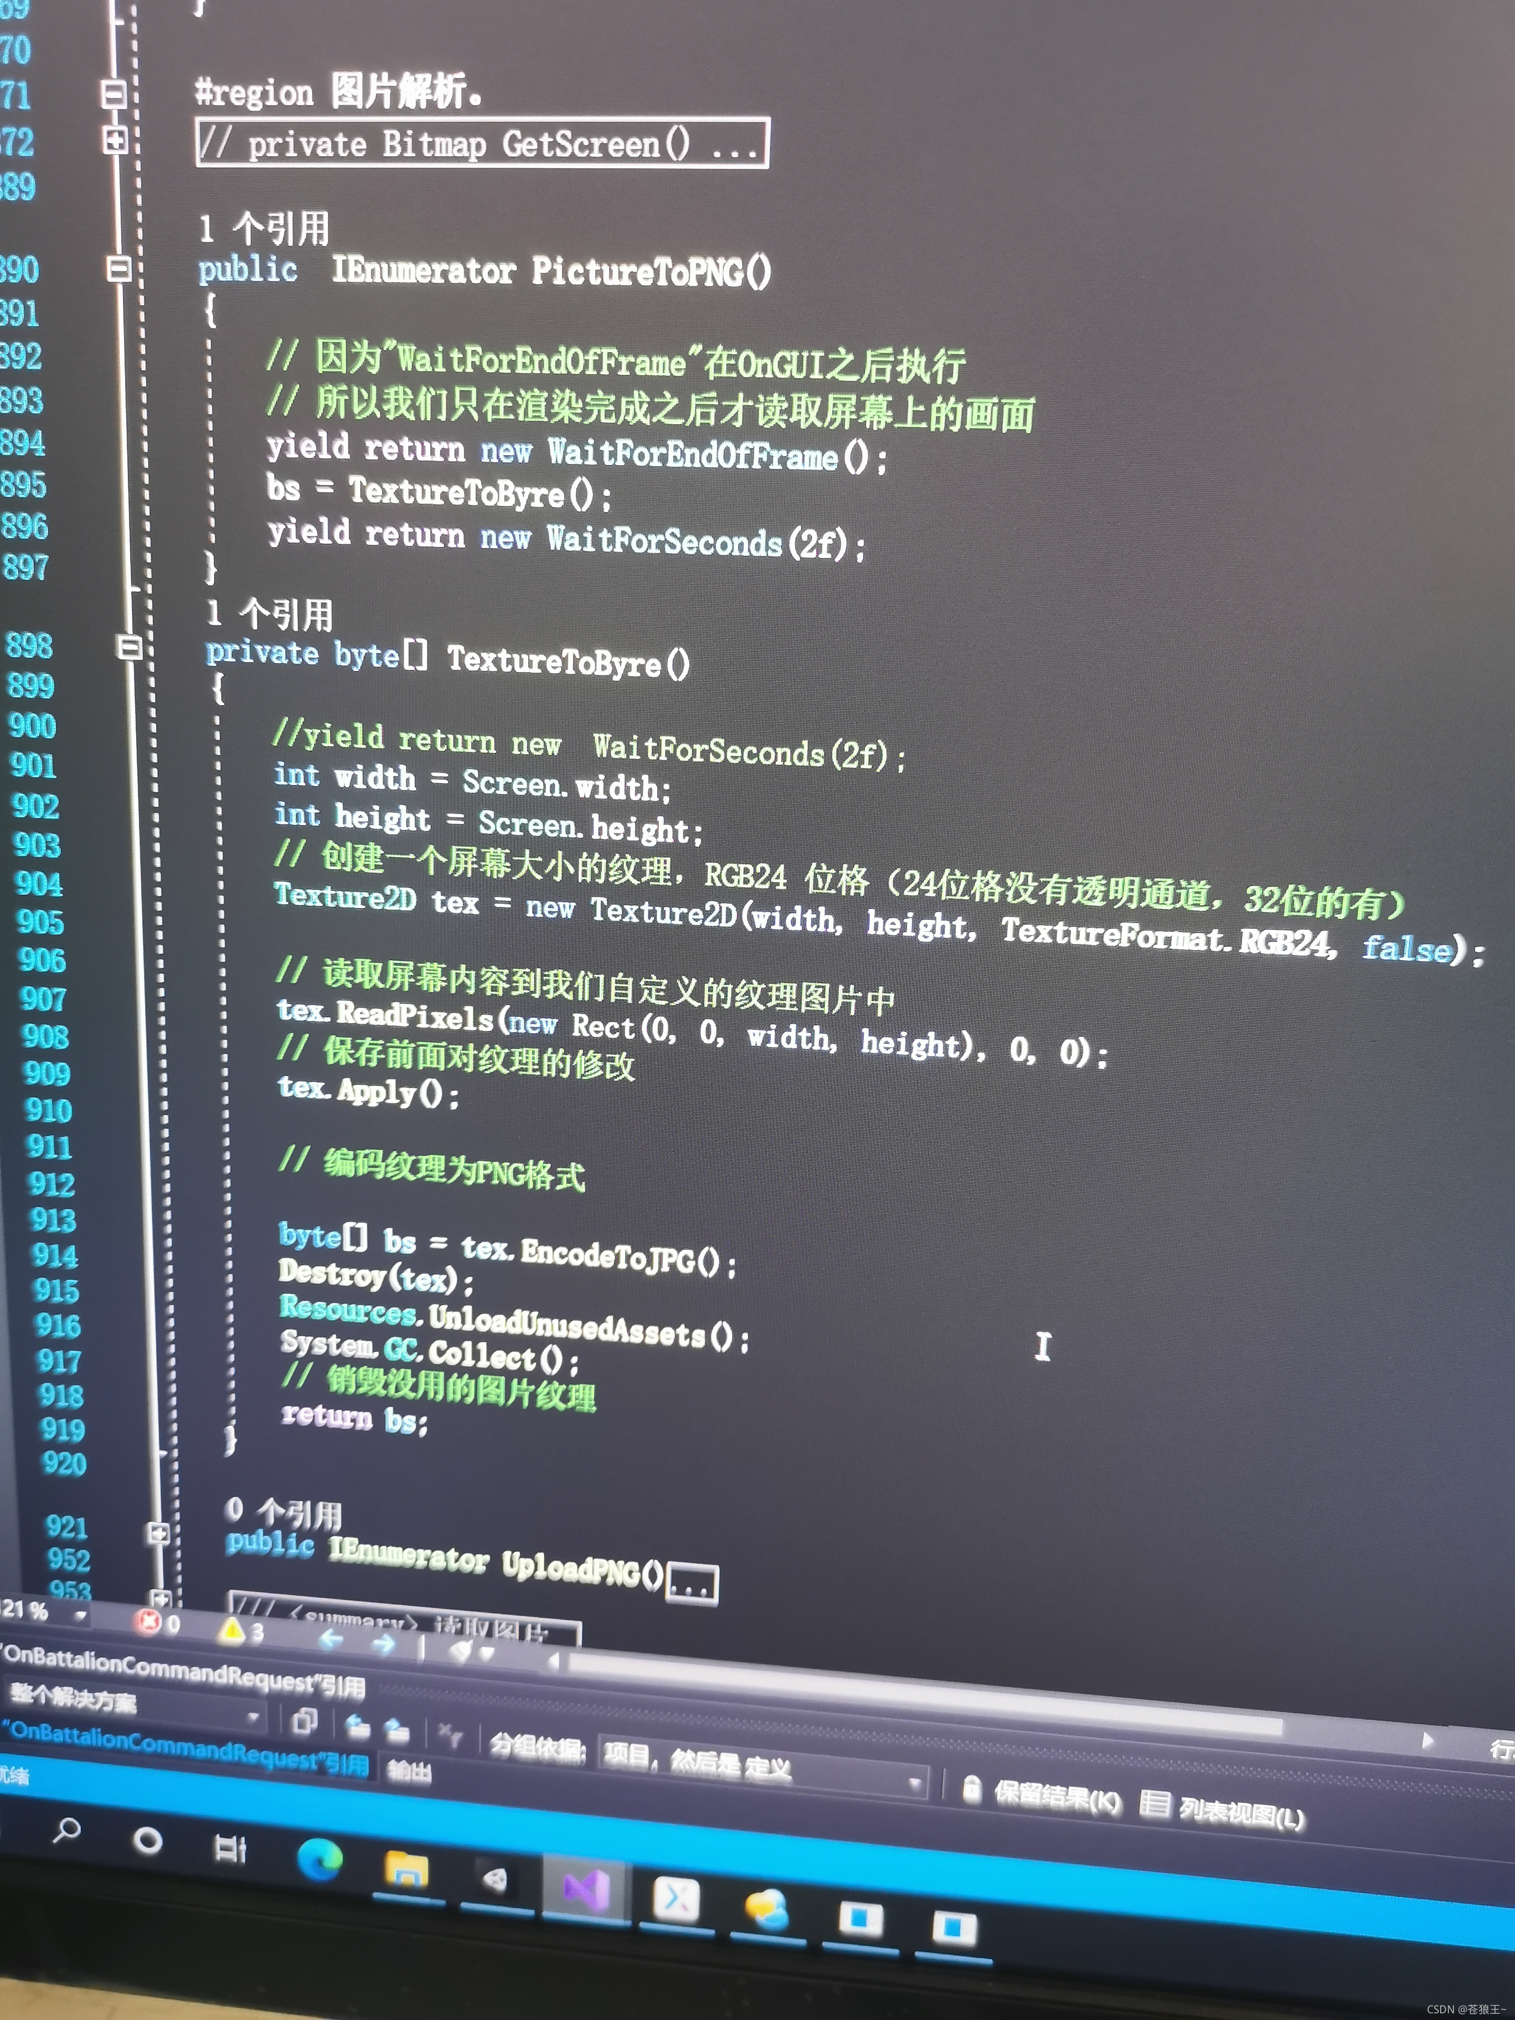1515x2020 pixels.
Task: Expand the collapsed GetScreen method outline
Action: click(116, 141)
